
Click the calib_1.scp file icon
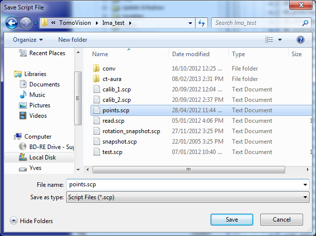point(97,89)
